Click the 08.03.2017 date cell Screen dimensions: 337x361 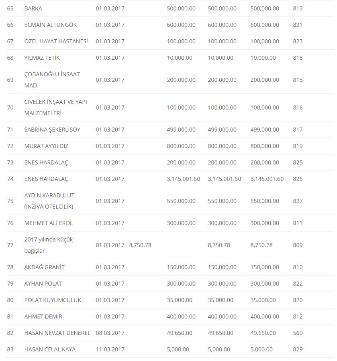tap(110, 333)
